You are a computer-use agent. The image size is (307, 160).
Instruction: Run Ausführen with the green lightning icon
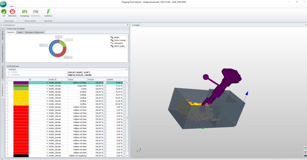point(48,12)
